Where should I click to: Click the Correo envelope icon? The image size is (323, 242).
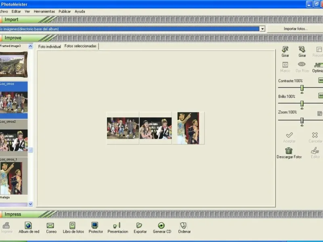(50, 225)
